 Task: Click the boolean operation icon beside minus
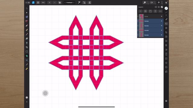click(60, 3)
